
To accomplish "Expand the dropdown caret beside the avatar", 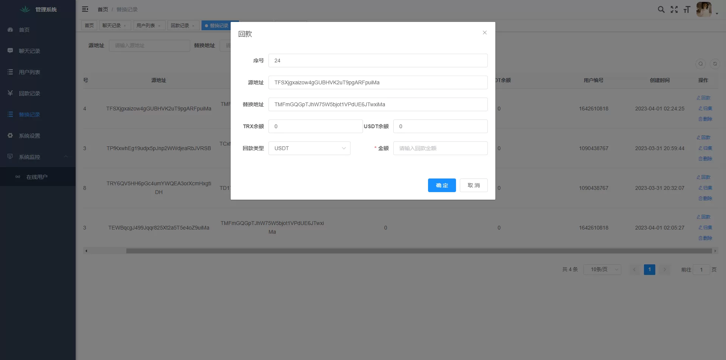I will (x=717, y=14).
